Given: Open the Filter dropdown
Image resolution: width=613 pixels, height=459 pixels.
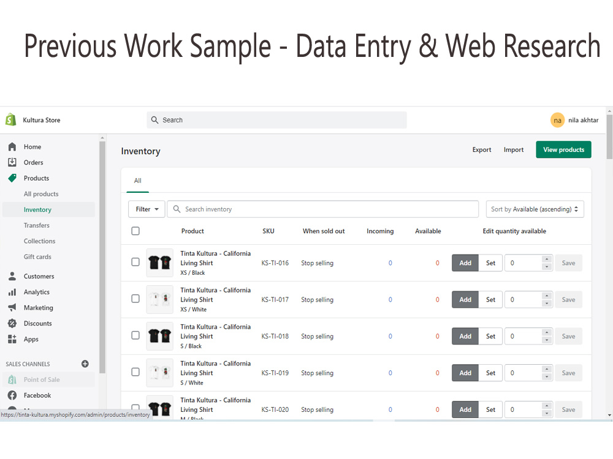Looking at the screenshot, I should [x=147, y=209].
